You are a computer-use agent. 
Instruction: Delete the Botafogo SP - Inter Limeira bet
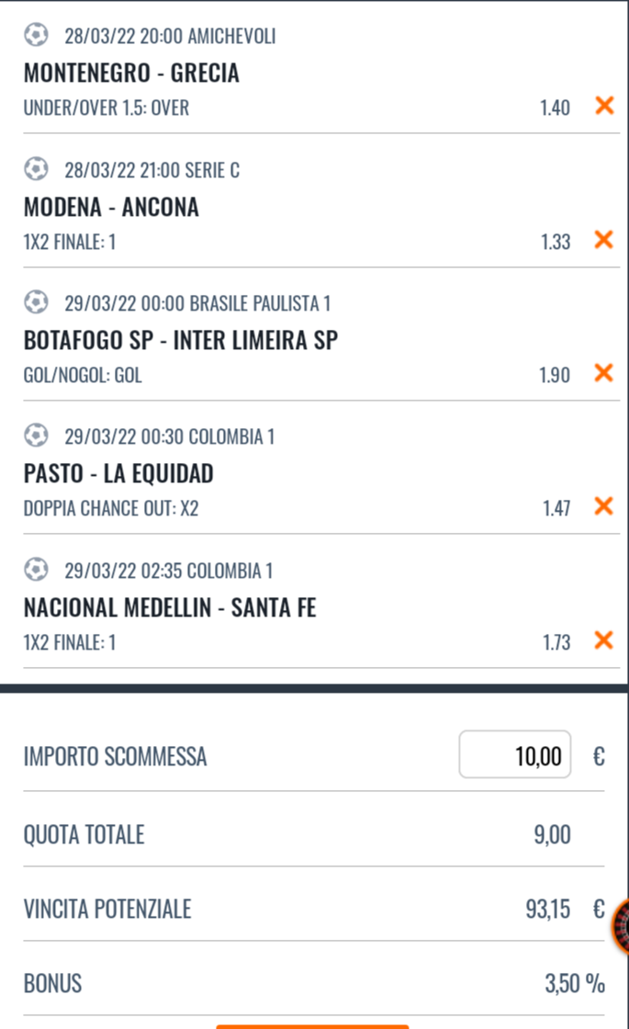(x=604, y=373)
